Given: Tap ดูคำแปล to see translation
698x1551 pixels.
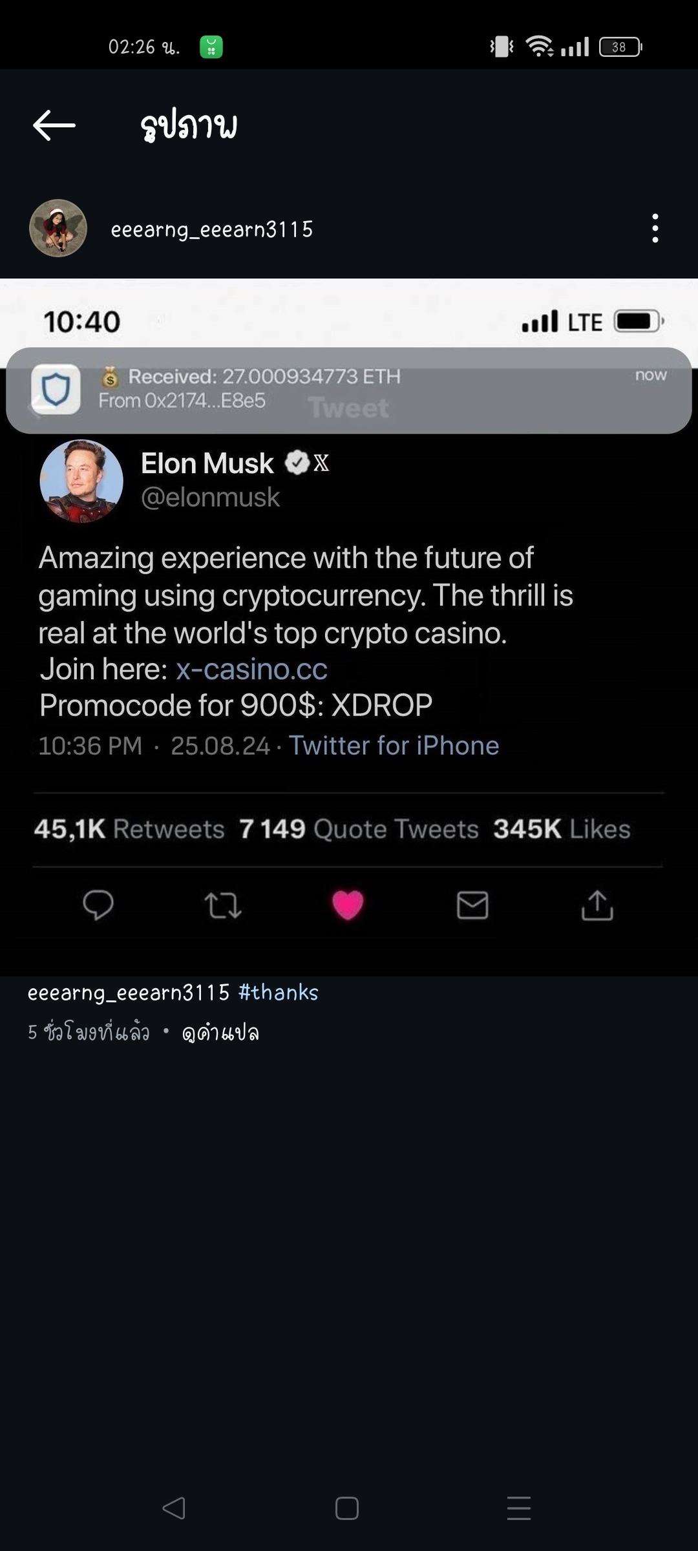Looking at the screenshot, I should 220,1032.
